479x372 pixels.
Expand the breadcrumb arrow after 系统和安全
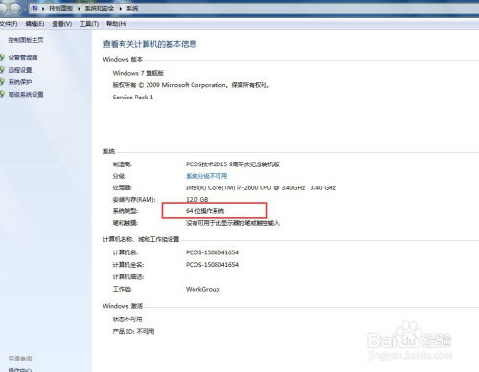tap(121, 8)
